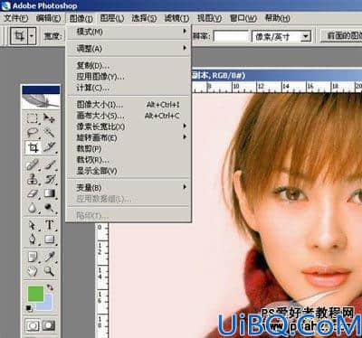
Task: Open the 图层(L) menu
Action: coord(112,18)
